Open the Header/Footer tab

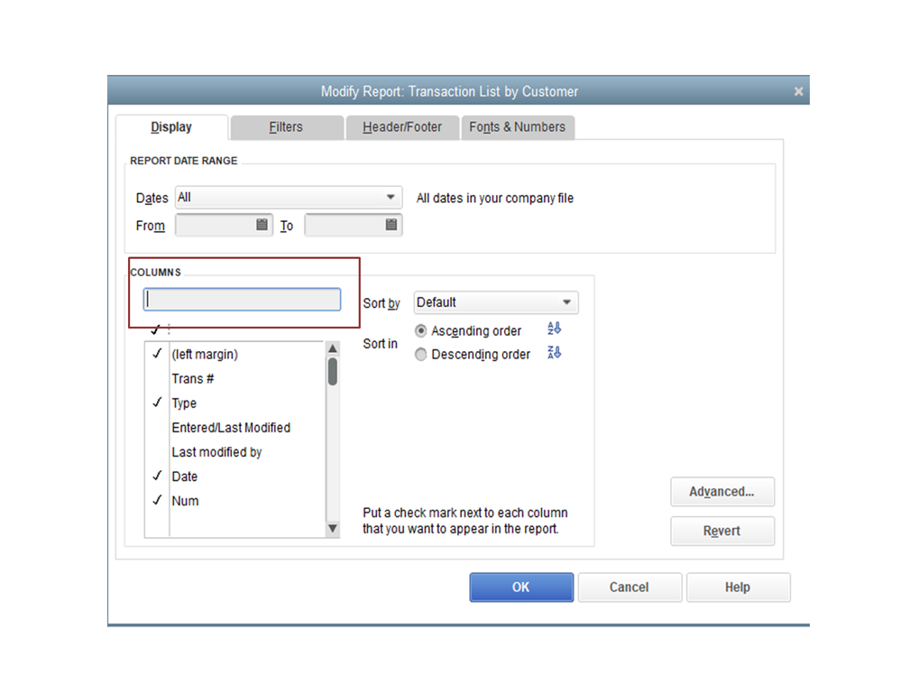402,127
